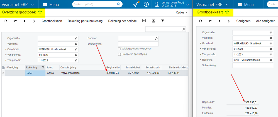Open Menu in left window

point(51,5)
